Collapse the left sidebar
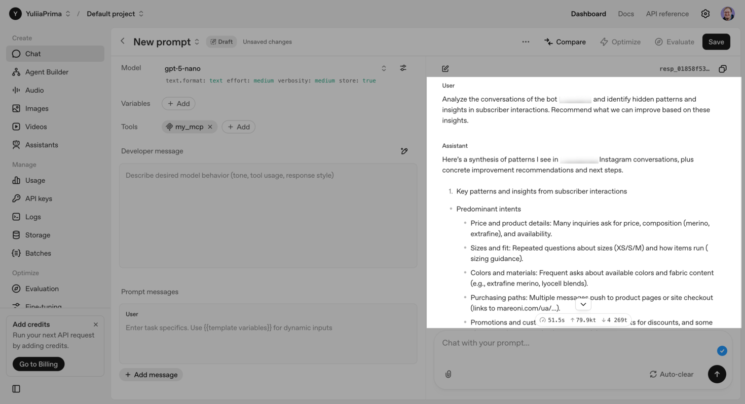 pyautogui.click(x=16, y=388)
